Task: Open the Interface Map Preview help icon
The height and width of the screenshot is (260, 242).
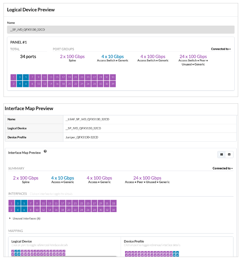Action: (45, 151)
